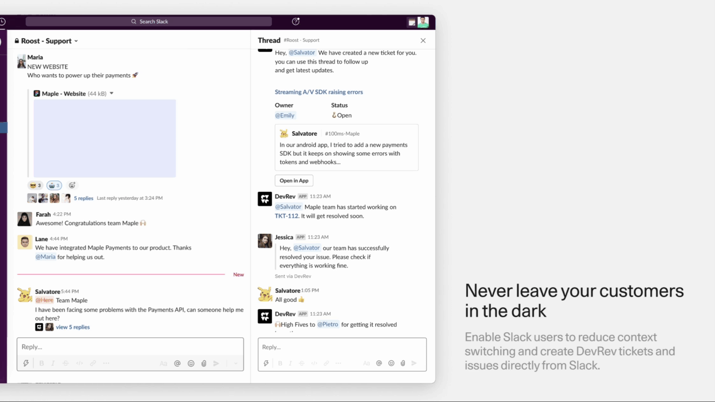Open more formatting options in thread composer
The image size is (715, 402).
[x=338, y=364]
